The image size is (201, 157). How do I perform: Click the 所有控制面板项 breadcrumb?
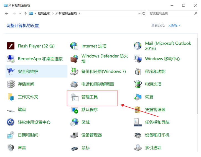66,14
